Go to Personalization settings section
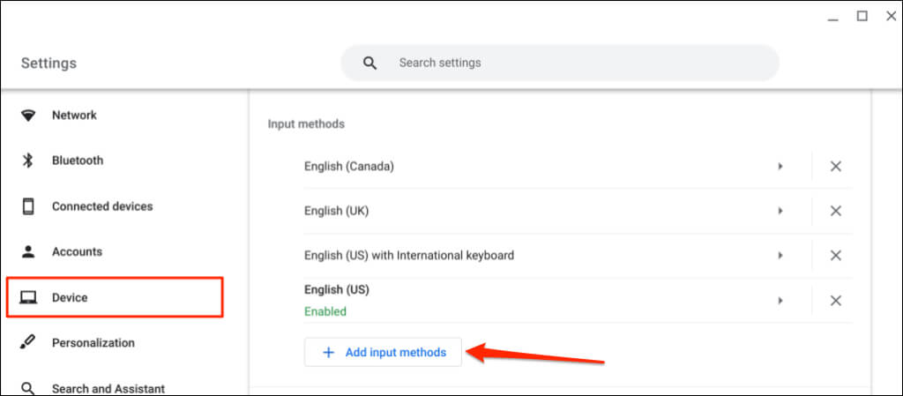This screenshot has height=396, width=903. (x=93, y=343)
